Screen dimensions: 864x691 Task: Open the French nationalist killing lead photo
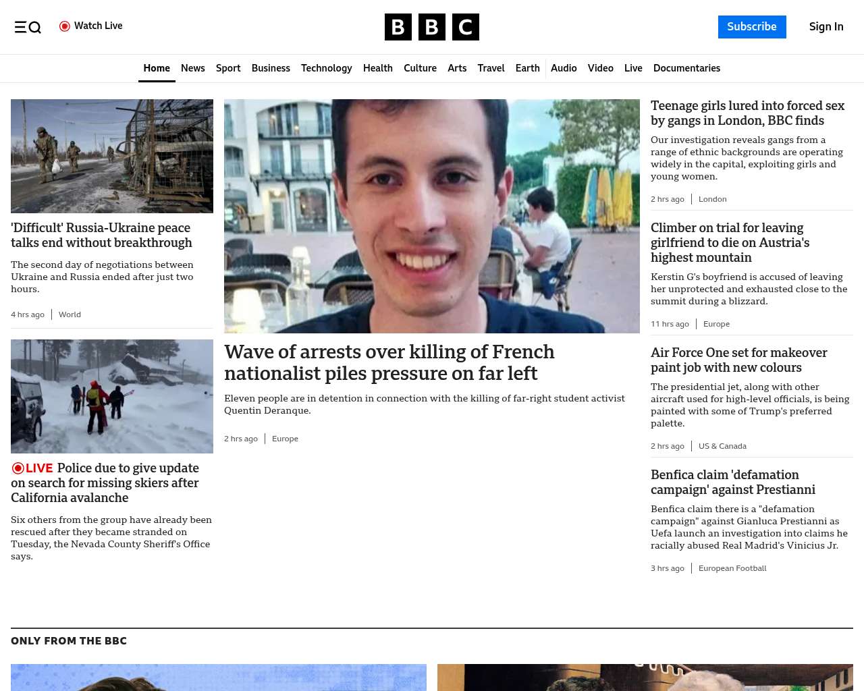pos(432,216)
